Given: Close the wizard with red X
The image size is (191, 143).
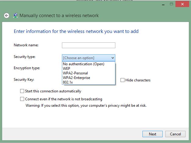Looking at the screenshot, I should [182, 4].
